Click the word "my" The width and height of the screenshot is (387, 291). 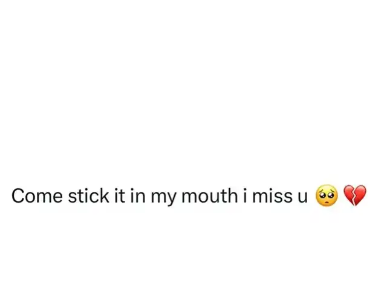pos(163,198)
